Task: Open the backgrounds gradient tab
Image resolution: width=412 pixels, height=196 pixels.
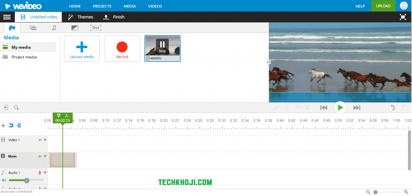Action: coord(74,28)
